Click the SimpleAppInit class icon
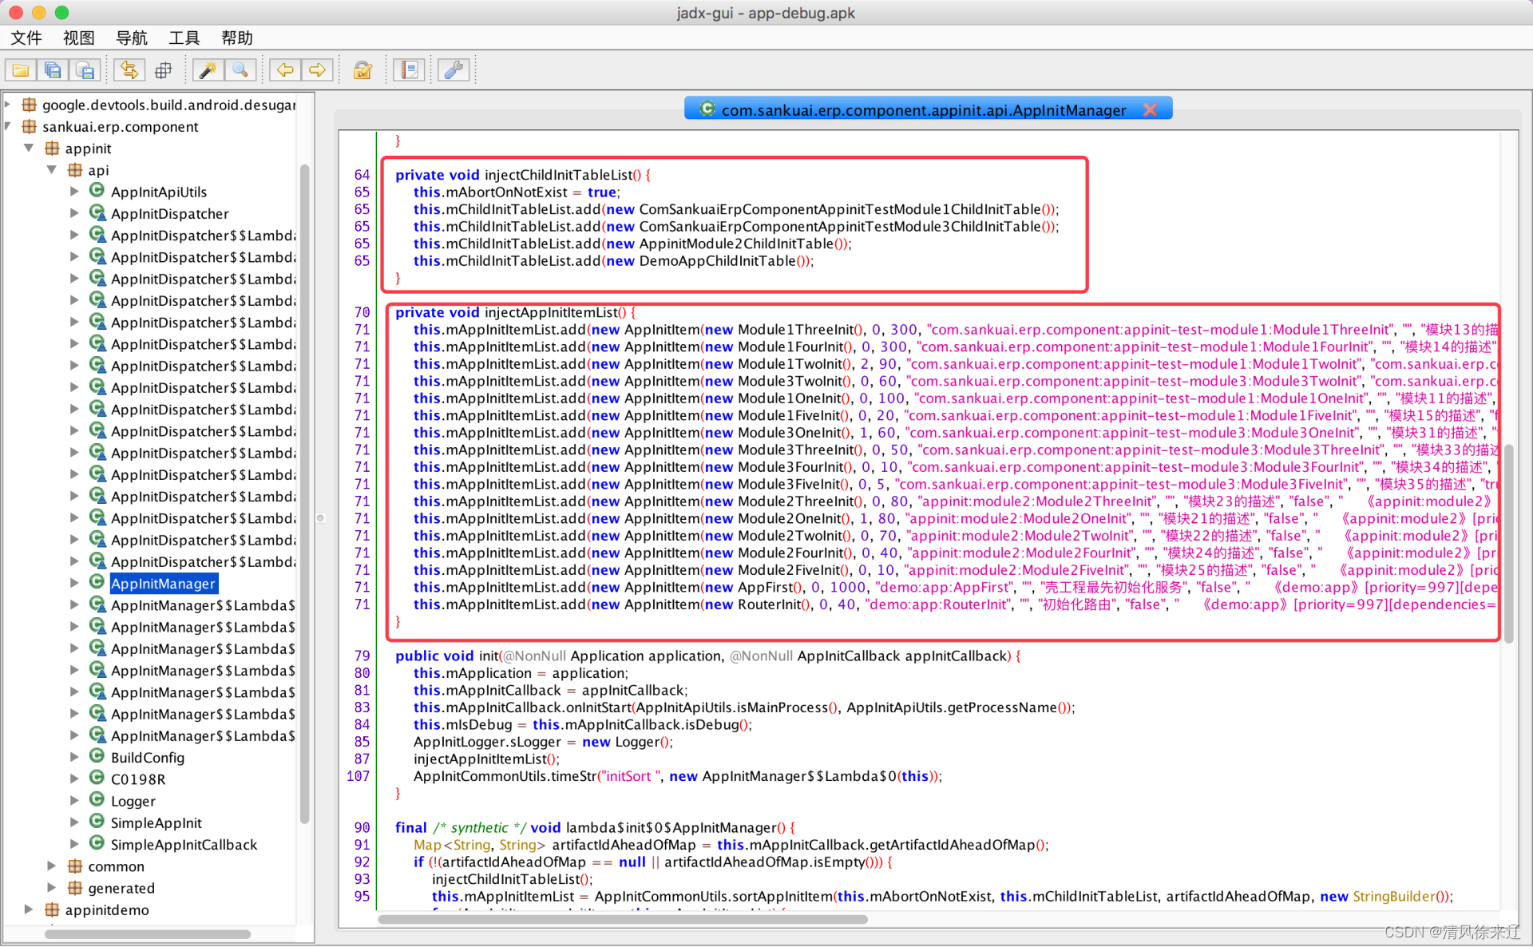The width and height of the screenshot is (1533, 947). tap(97, 822)
